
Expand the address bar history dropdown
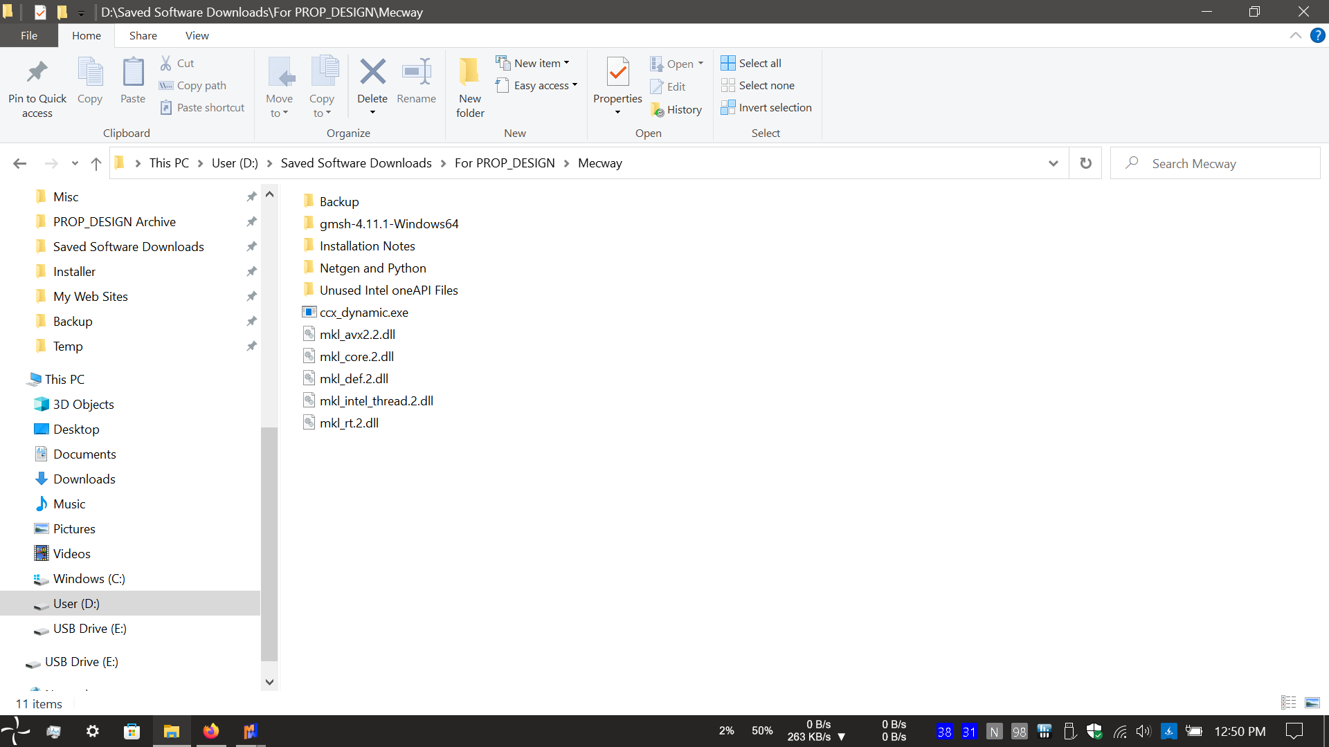click(1053, 163)
